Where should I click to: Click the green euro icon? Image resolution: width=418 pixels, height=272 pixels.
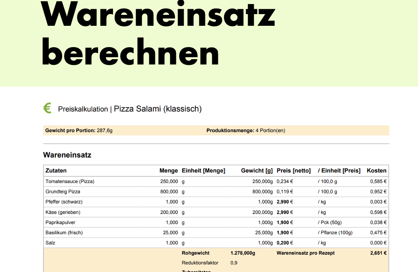[47, 108]
